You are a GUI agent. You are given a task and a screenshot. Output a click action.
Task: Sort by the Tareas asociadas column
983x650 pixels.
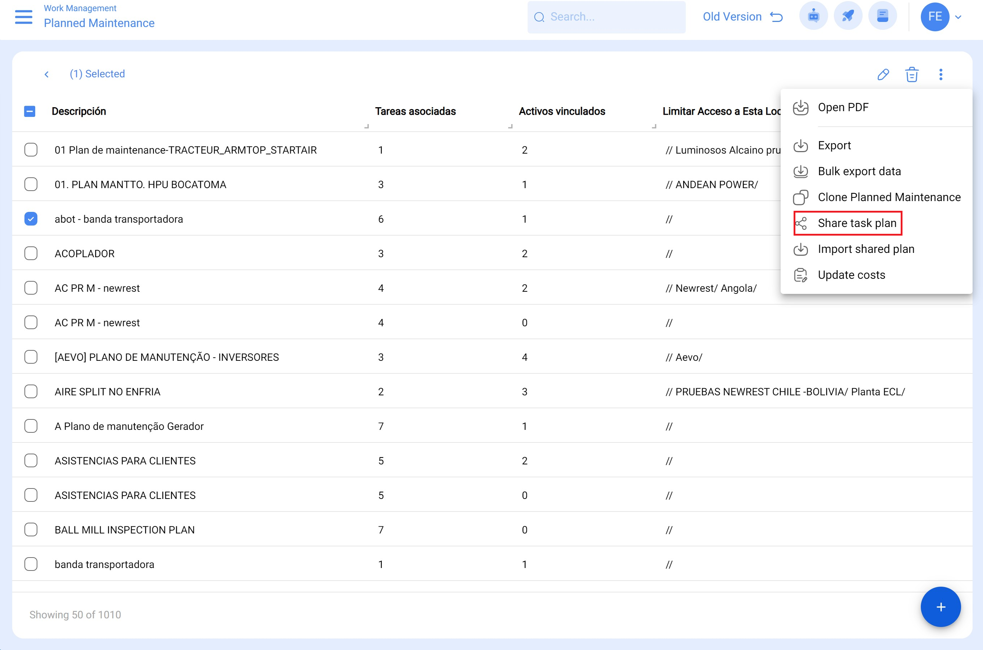pyautogui.click(x=415, y=111)
